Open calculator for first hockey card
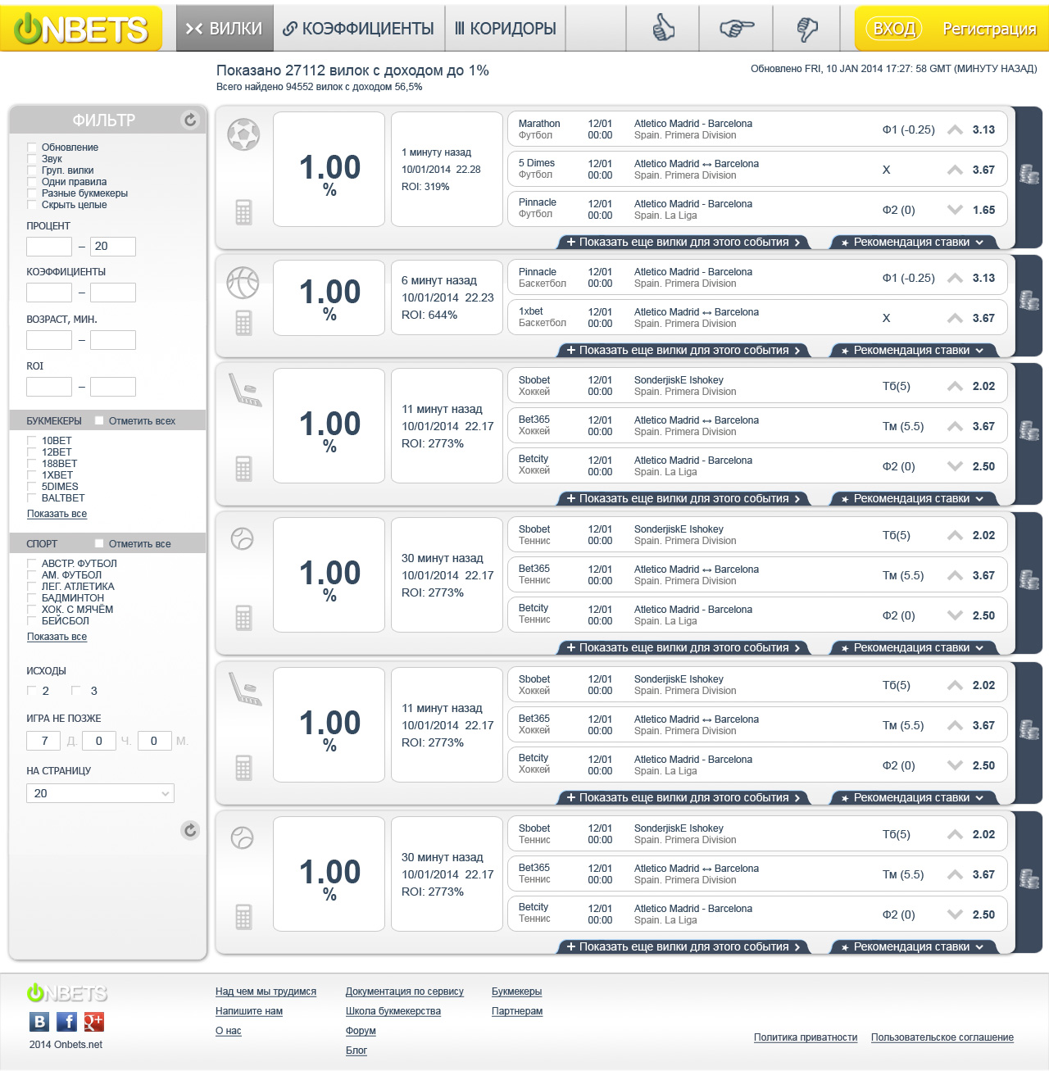The image size is (1049, 1071). 243,469
